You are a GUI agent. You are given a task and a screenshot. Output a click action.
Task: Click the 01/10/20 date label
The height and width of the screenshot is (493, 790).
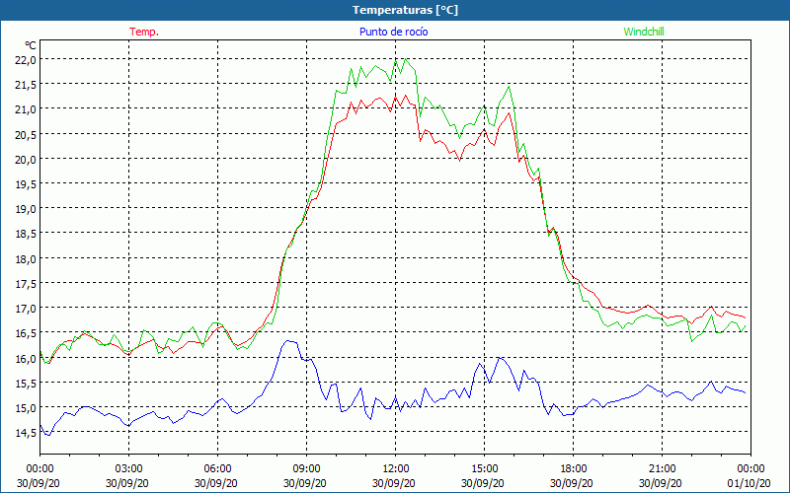tap(750, 483)
